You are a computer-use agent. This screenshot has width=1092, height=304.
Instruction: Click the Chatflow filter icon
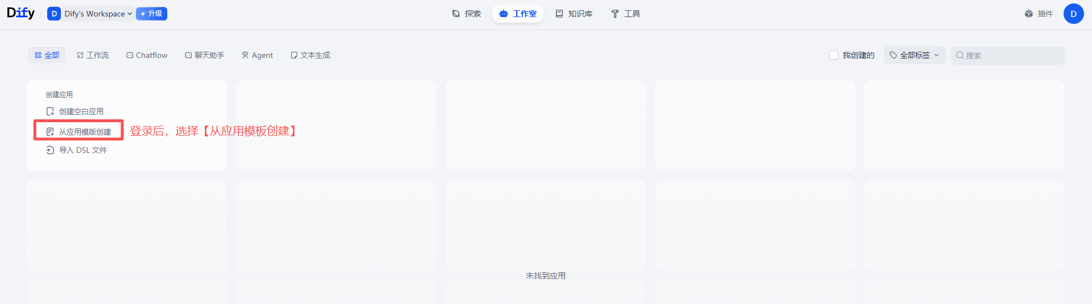click(x=130, y=55)
